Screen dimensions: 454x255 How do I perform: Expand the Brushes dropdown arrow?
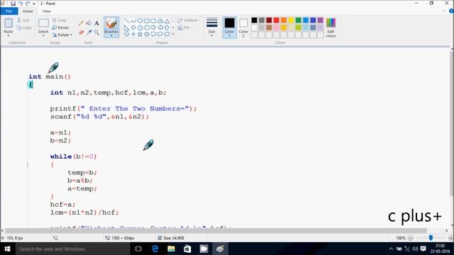(111, 35)
